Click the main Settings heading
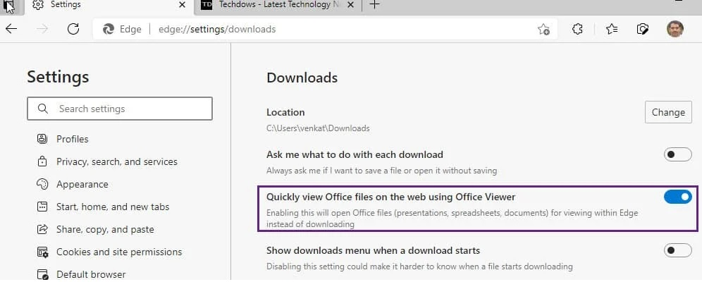Screen dimensions: 702x282 coord(58,77)
